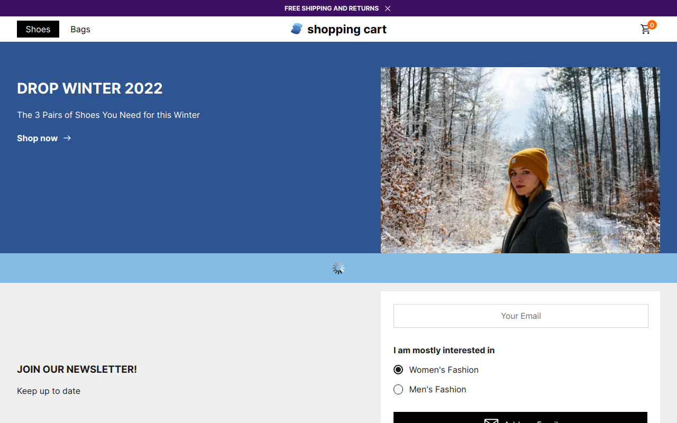Follow the Shop now link
The image size is (677, 423).
tap(37, 138)
